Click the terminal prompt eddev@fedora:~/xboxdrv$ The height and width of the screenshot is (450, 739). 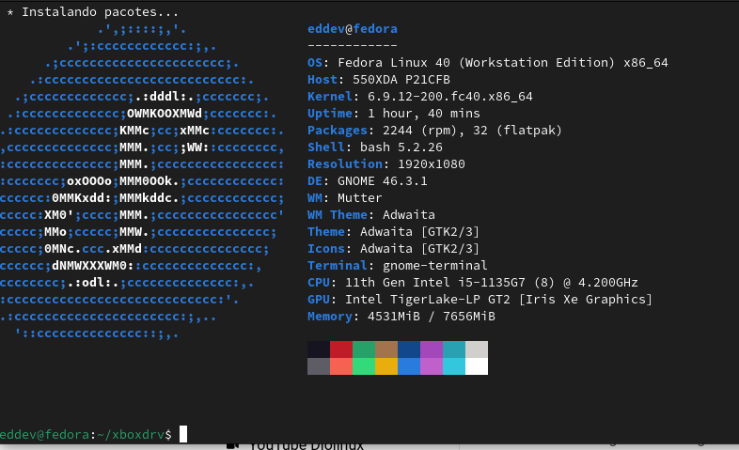[x=86, y=434]
